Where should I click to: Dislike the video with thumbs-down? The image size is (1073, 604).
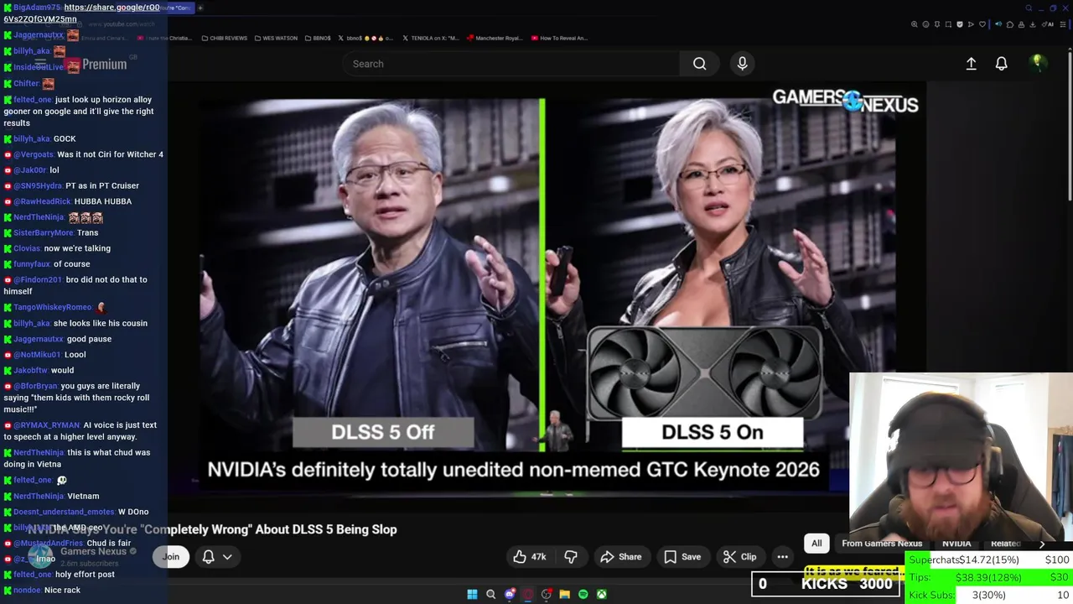click(x=571, y=556)
